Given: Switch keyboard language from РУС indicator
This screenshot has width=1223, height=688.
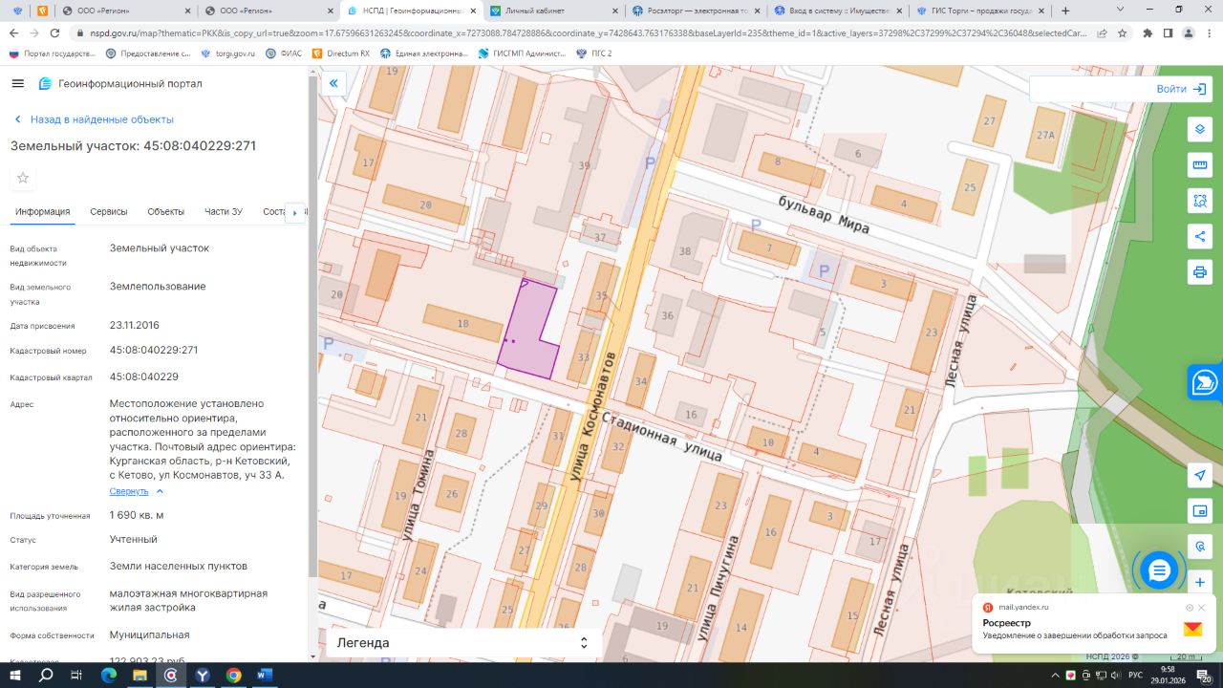Looking at the screenshot, I should (1135, 676).
